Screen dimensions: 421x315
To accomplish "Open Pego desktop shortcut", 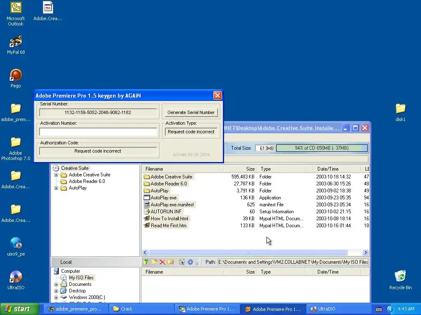I will tap(16, 78).
